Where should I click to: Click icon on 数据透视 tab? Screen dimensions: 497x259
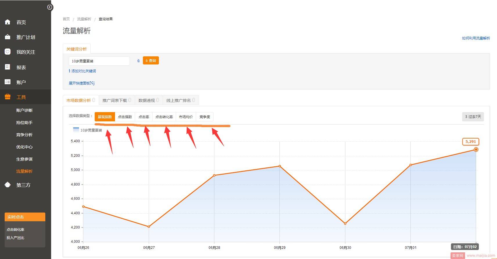coord(158,100)
